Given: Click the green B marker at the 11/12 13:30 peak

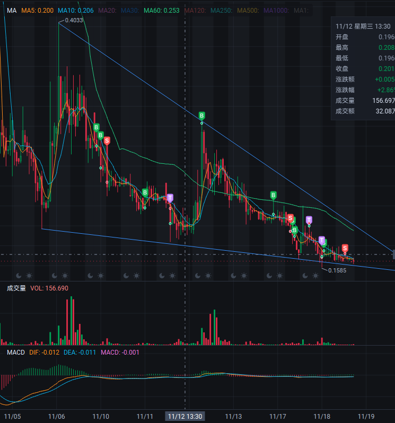Looking at the screenshot, I should click(x=201, y=116).
